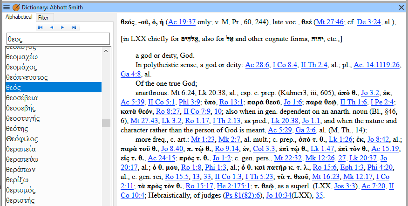Screen dimensions: 408x206
Task: Open the Ac. 14:1119:26 link
Action: [x=376, y=65]
